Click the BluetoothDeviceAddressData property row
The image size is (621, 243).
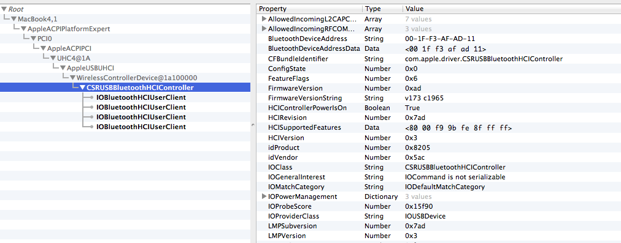pos(438,48)
